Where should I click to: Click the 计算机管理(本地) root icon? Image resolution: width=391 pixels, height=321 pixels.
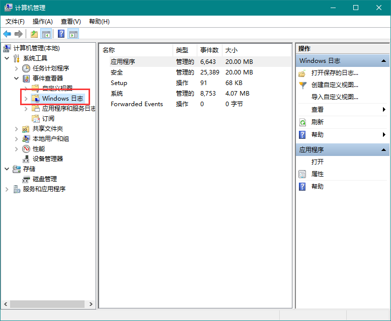click(7, 48)
